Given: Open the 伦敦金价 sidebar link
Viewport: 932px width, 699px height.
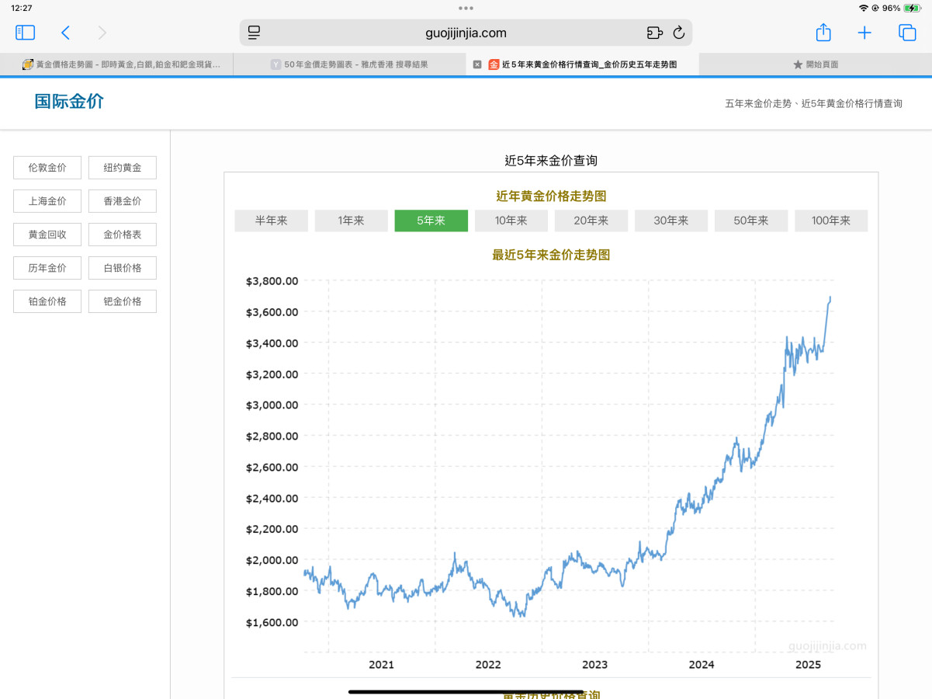Looking at the screenshot, I should tap(47, 168).
